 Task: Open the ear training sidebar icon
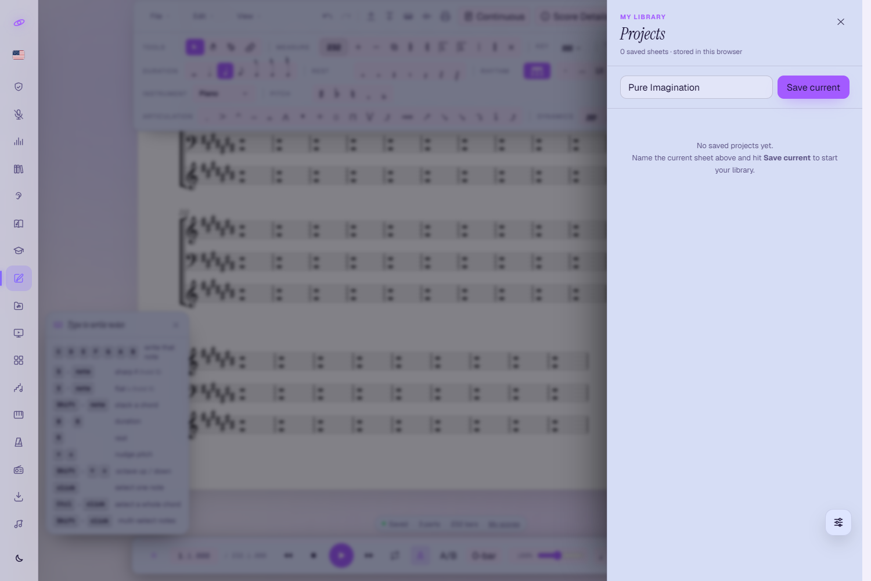click(x=19, y=196)
